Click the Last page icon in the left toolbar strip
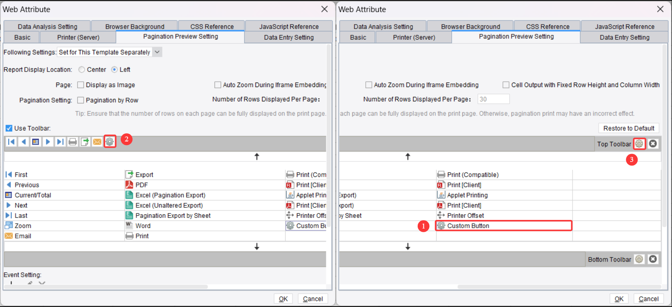672x307 pixels. pyautogui.click(x=61, y=142)
